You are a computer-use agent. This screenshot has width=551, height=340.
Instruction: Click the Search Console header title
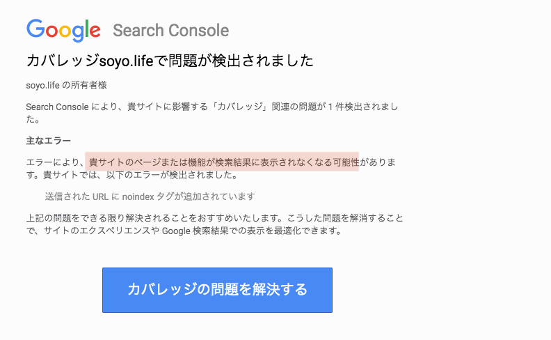coord(170,30)
